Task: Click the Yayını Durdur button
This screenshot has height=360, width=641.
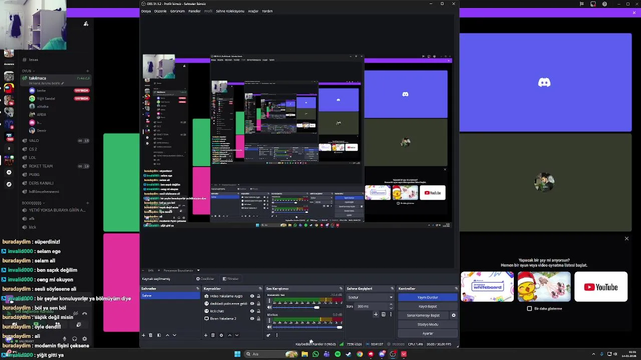Action: pos(428,297)
